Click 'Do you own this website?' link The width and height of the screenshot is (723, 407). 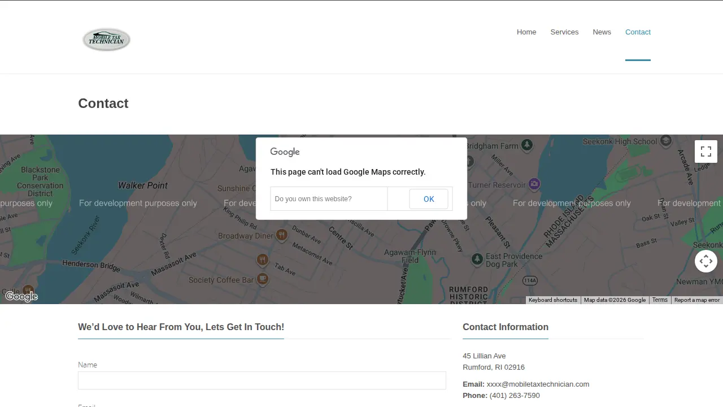[313, 199]
